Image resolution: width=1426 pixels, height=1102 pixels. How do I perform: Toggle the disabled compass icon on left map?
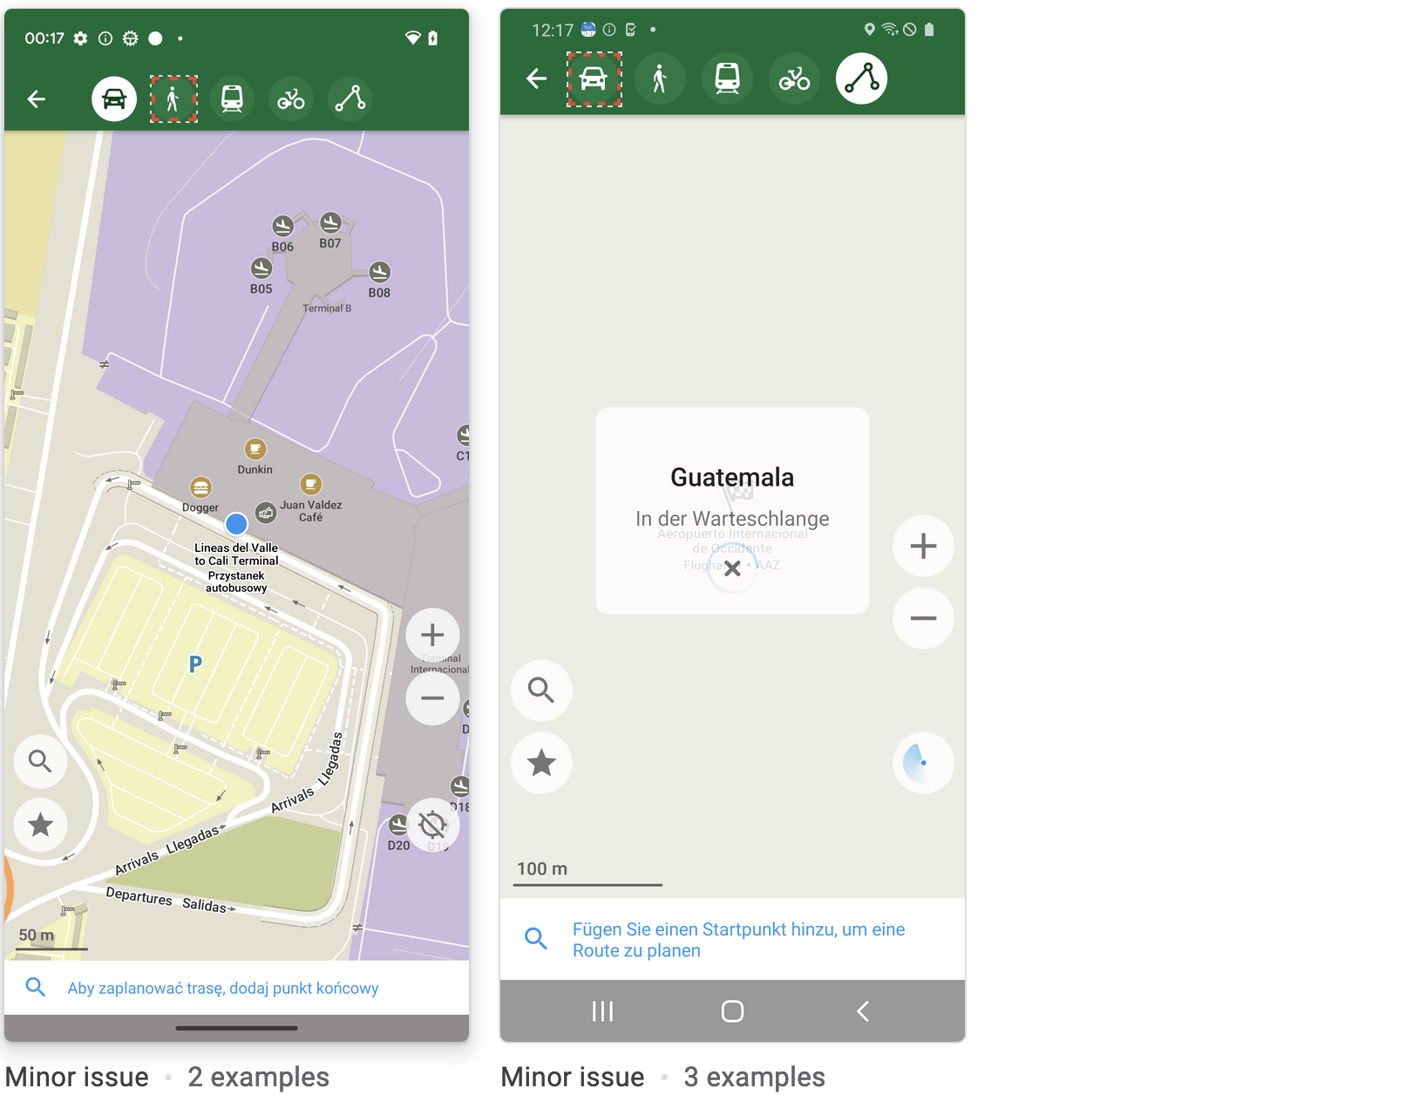432,826
